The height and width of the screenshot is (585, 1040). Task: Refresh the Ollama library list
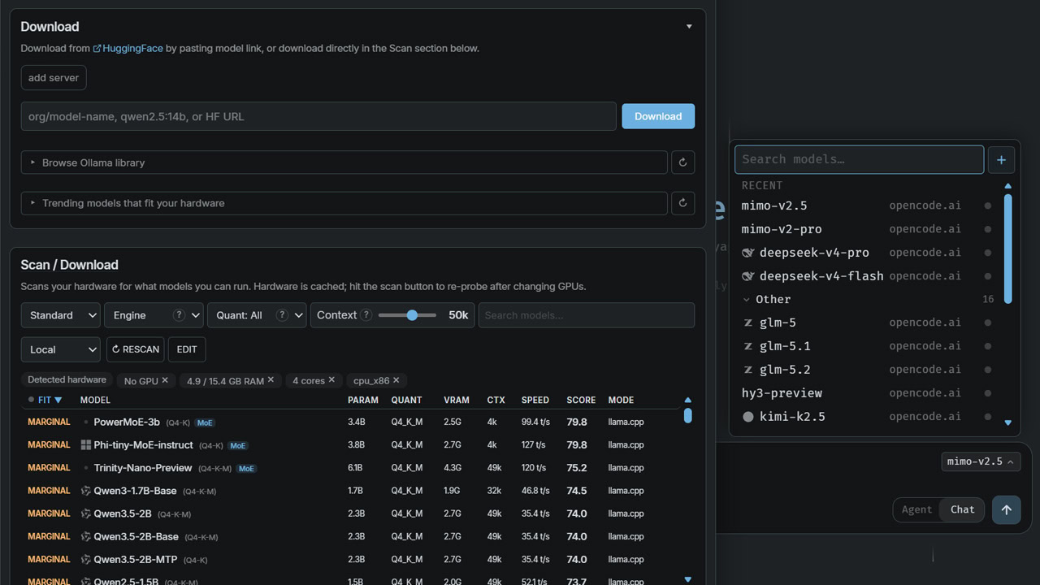[682, 162]
